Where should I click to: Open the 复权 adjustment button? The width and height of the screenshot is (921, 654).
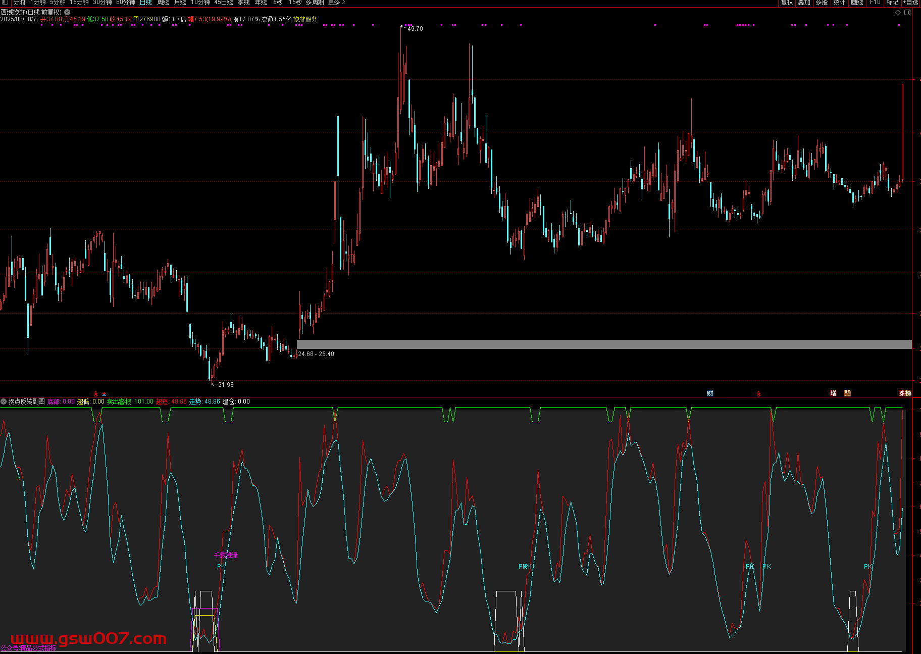(x=787, y=3)
